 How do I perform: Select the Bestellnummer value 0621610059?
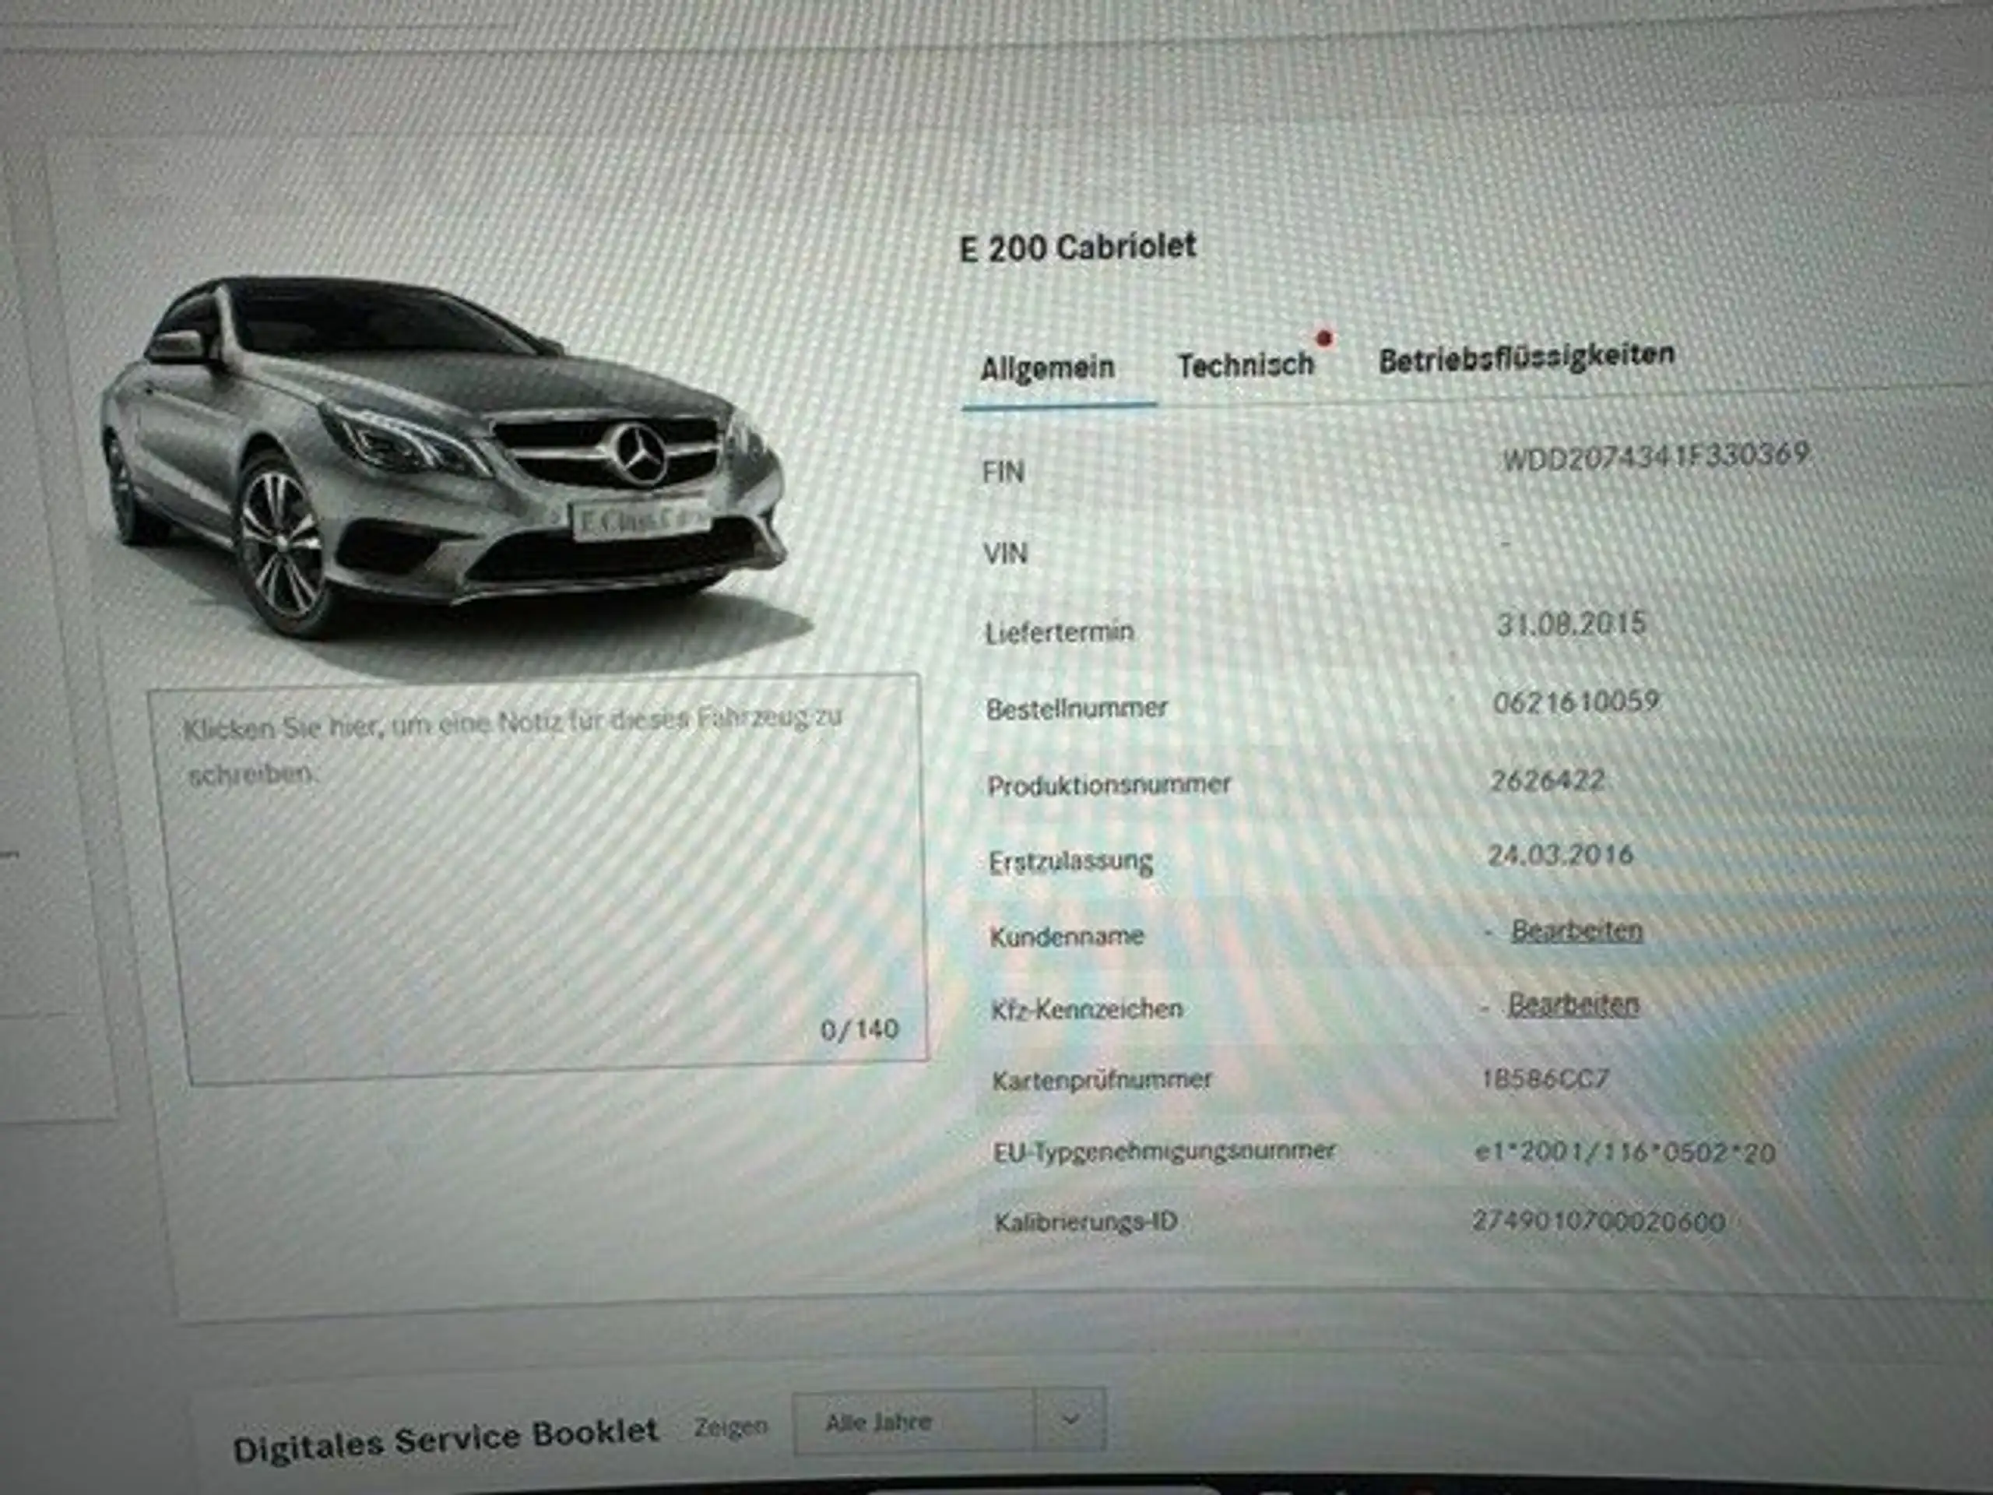click(x=1576, y=701)
